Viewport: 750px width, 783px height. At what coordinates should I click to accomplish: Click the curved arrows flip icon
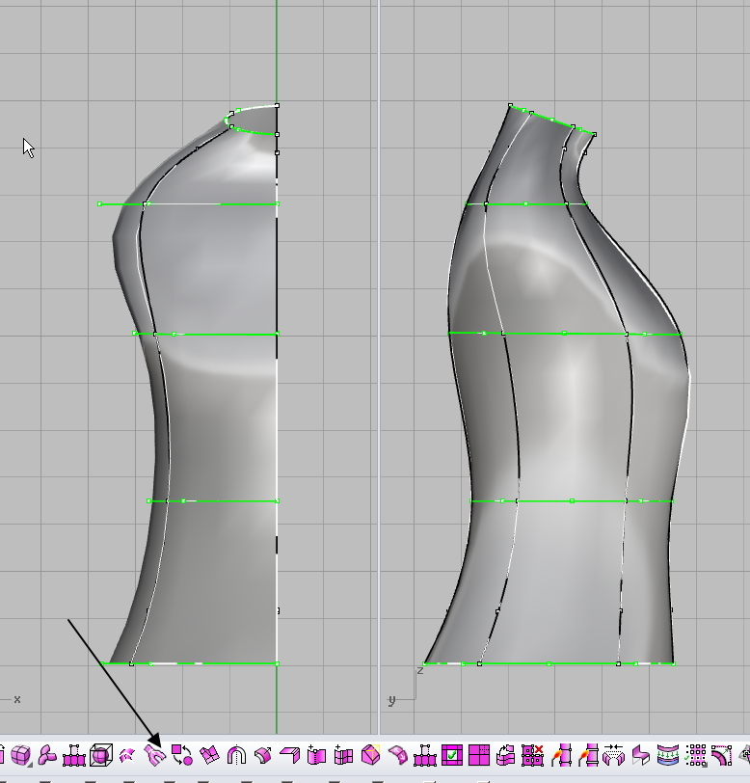(127, 756)
